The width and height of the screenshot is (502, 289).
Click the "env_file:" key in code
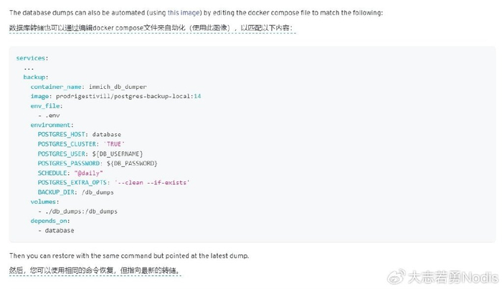(x=47, y=105)
